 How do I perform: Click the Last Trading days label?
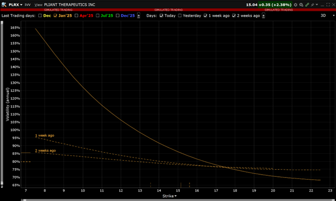18,16
